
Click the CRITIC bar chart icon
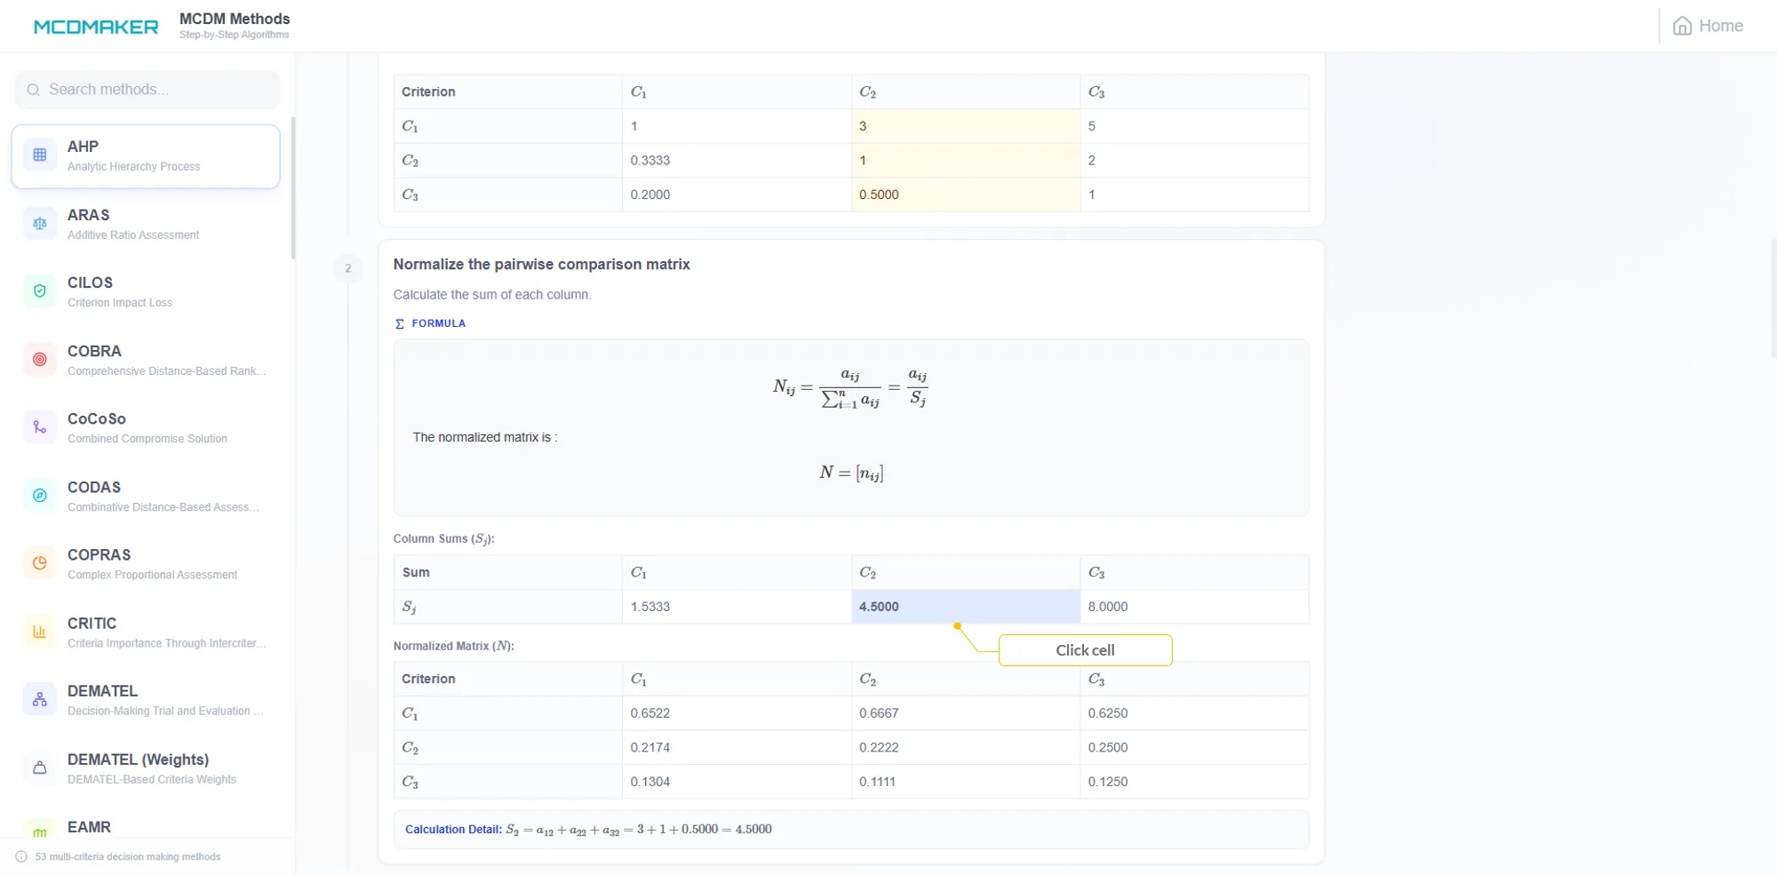[40, 632]
